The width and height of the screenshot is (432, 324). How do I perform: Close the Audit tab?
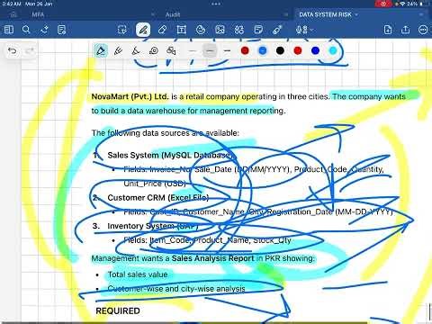click(x=285, y=14)
